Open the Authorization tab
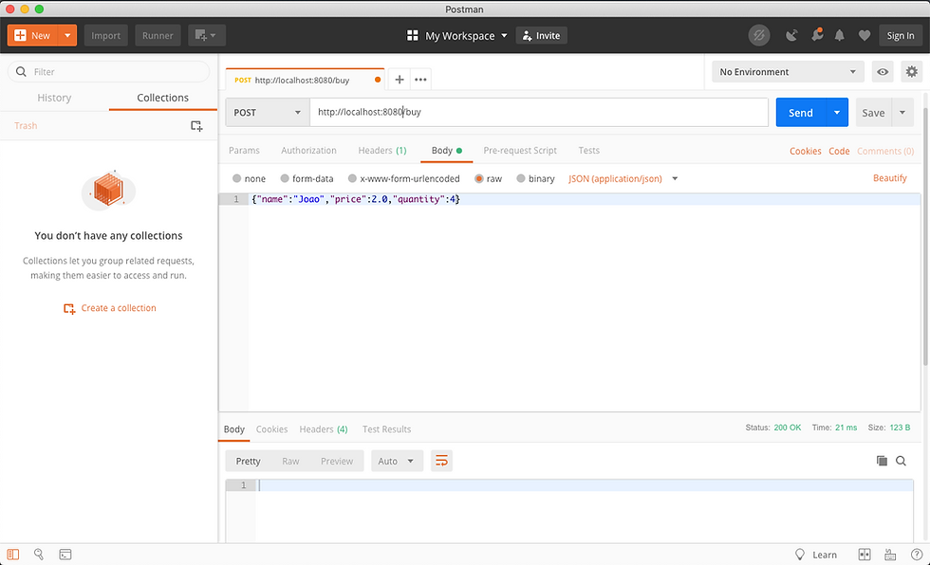The height and width of the screenshot is (565, 930). 308,151
